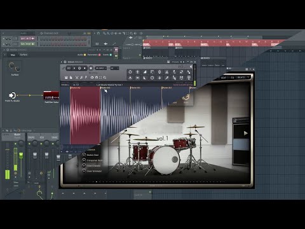This screenshot has height=229, width=305.
Task: Click the Edison scissors cut icon
Action: tap(77, 78)
